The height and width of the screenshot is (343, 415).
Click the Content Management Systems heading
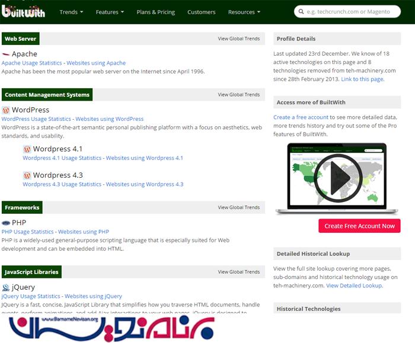tap(47, 95)
